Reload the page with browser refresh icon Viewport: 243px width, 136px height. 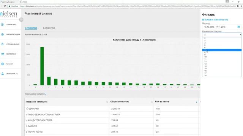(x=5, y=6)
